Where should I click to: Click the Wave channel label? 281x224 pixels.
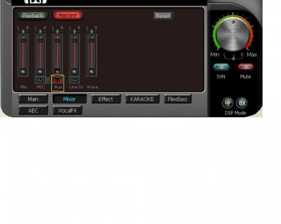pos(93,87)
